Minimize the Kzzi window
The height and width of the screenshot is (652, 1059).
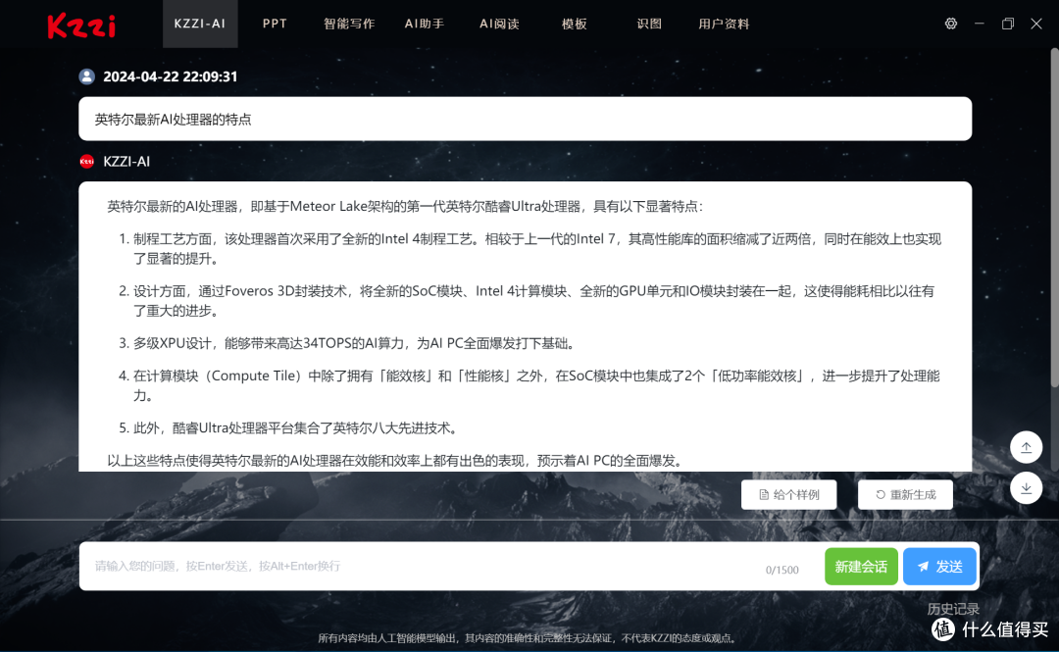coord(980,24)
